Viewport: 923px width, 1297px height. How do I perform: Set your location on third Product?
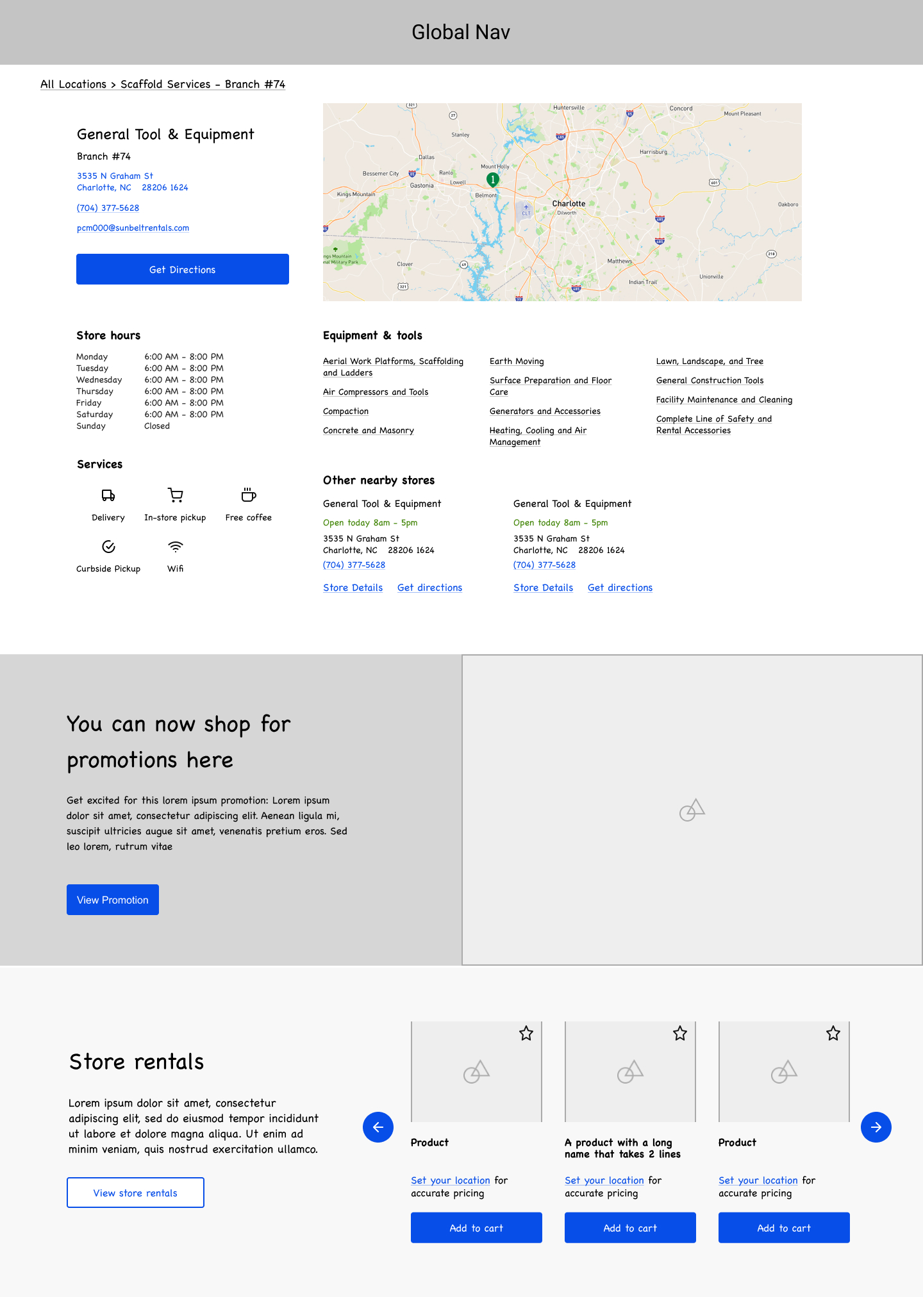[758, 1180]
